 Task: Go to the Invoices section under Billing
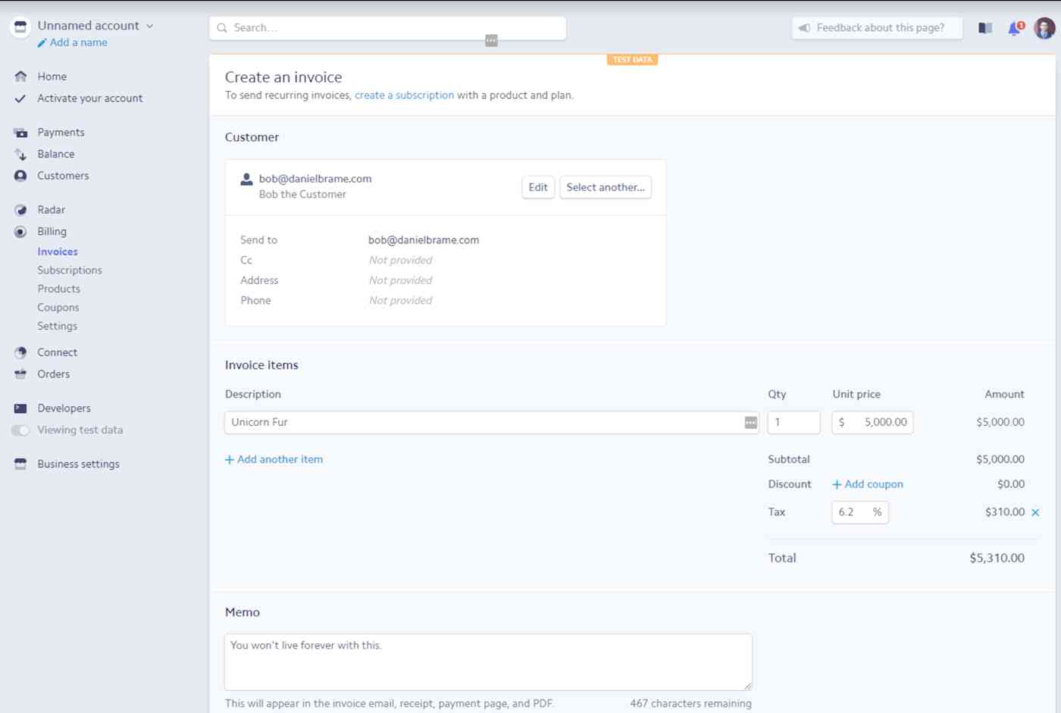pos(58,251)
